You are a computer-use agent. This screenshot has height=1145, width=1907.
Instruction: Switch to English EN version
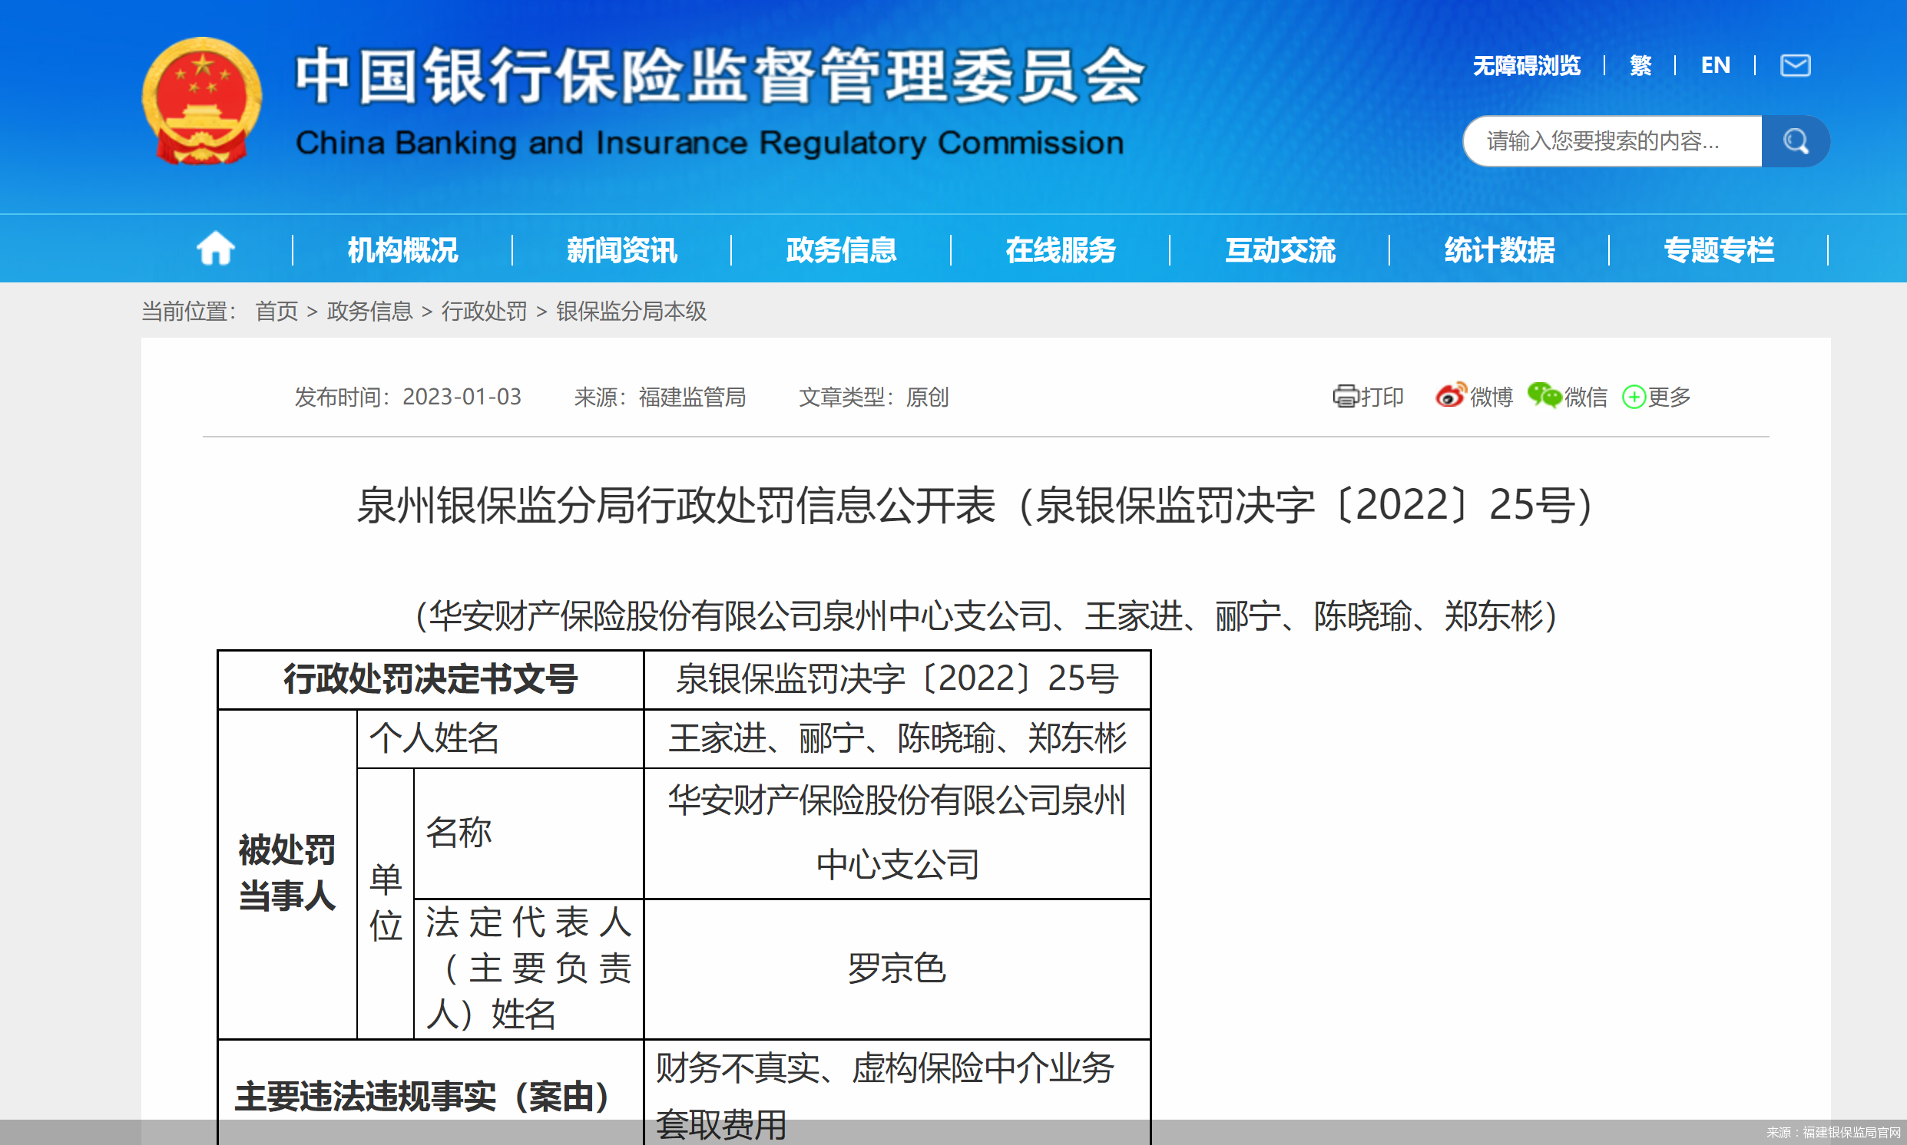[x=1715, y=65]
